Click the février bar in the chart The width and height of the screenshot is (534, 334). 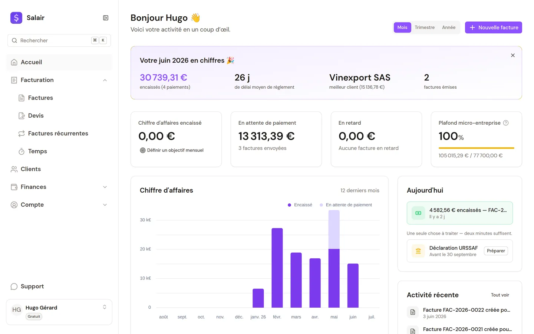click(x=277, y=268)
